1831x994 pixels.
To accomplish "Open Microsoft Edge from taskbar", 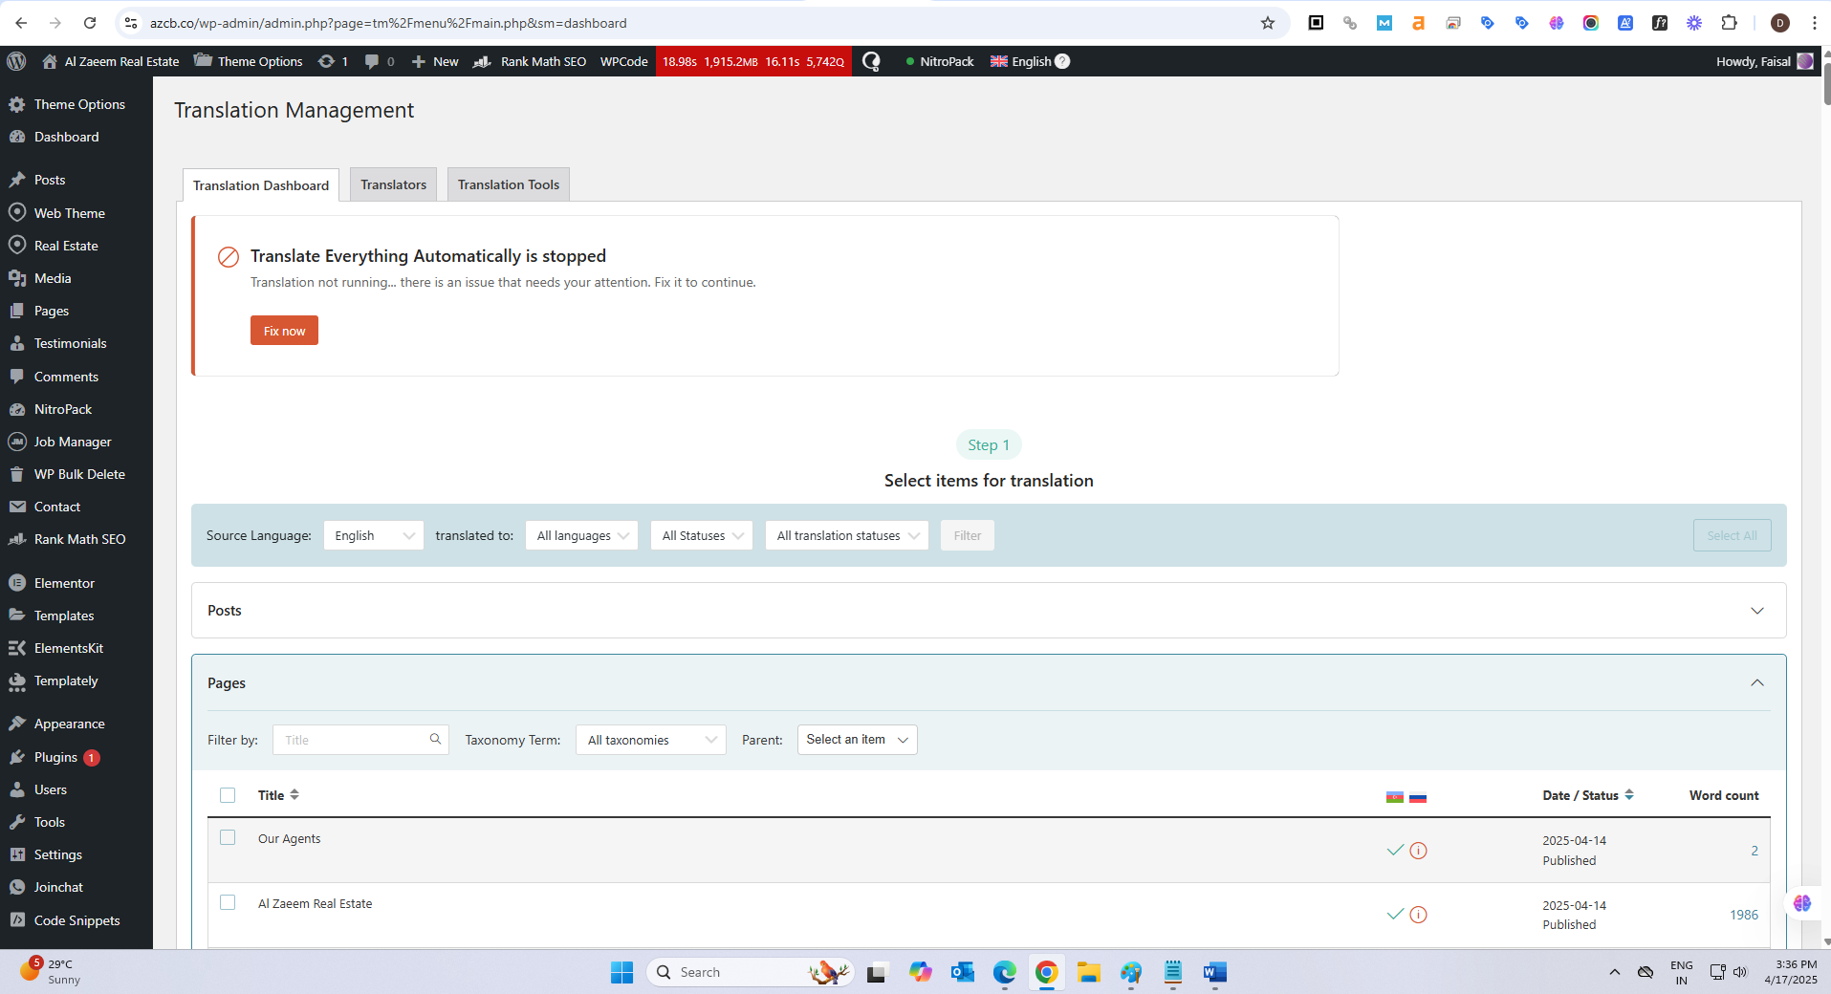I will pyautogui.click(x=1004, y=972).
